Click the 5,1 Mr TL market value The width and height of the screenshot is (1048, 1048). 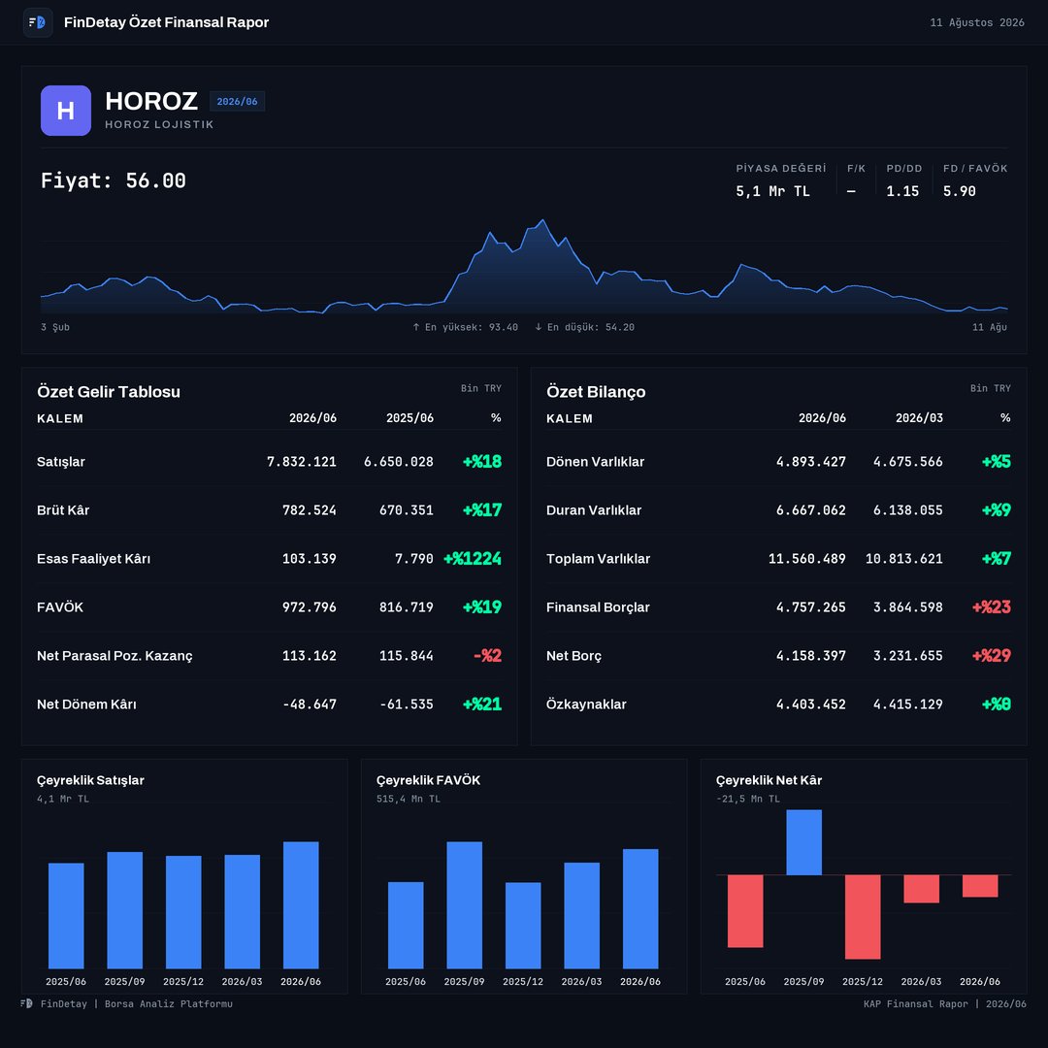pos(772,191)
